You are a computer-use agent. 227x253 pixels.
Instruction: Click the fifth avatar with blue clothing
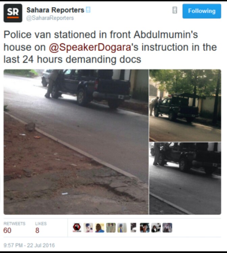click(x=122, y=228)
